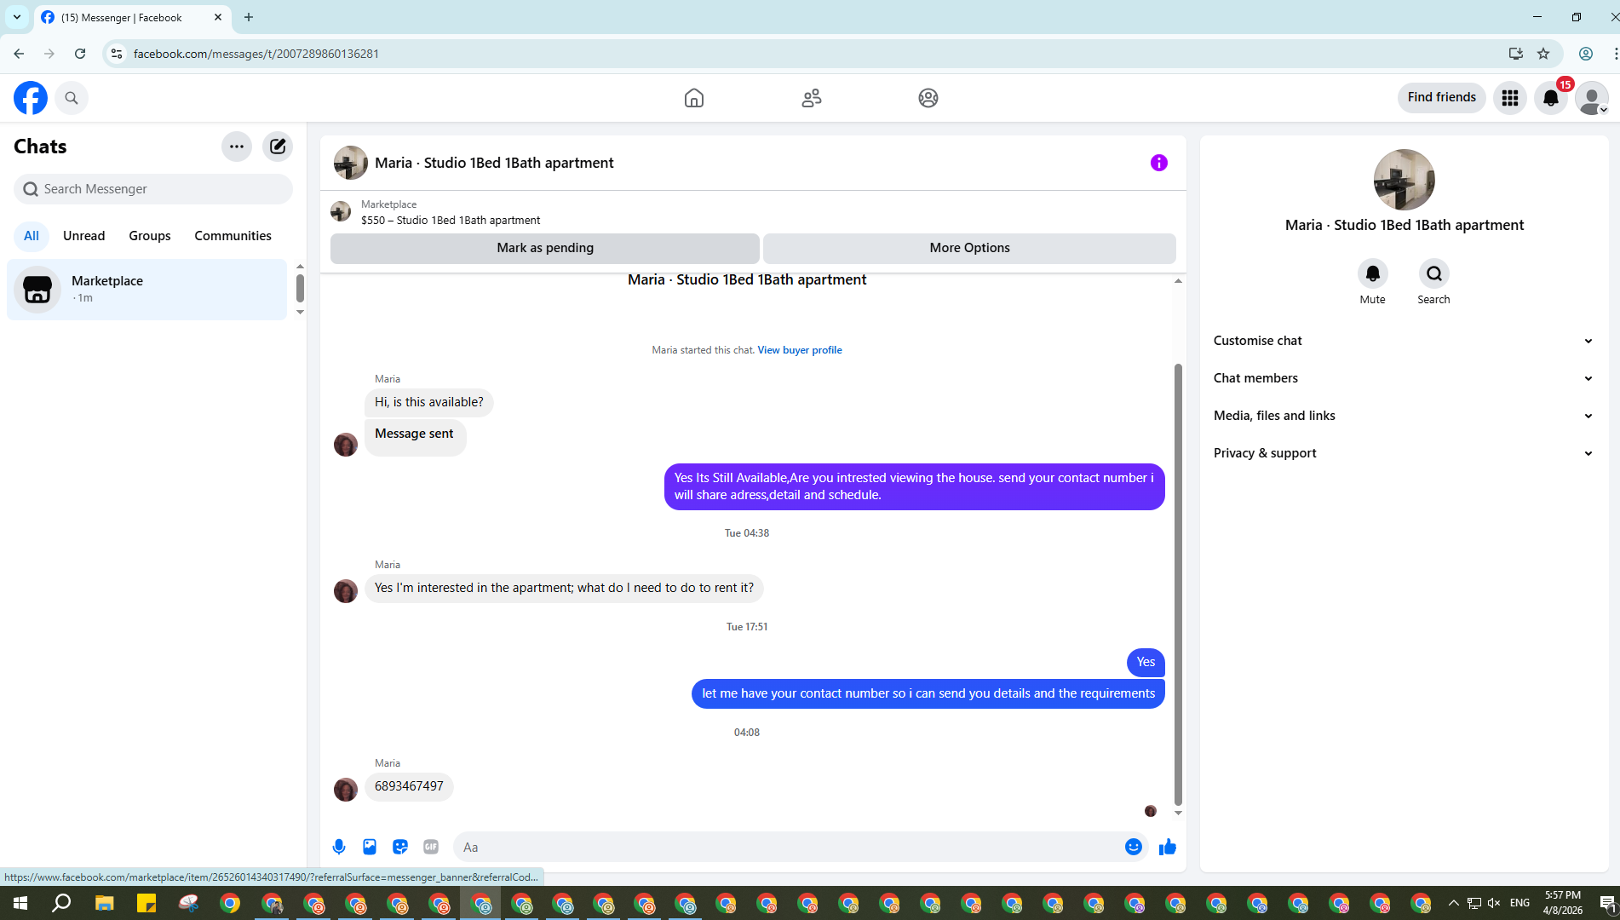Select the All chats filter tab
Viewport: 1620px width, 920px height.
click(32, 236)
